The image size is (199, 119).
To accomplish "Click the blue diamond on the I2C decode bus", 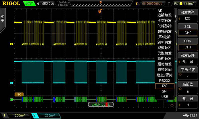I will tap(54, 99).
